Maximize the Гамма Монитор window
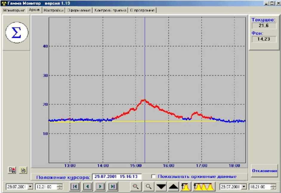281x193 pixels. point(272,3)
